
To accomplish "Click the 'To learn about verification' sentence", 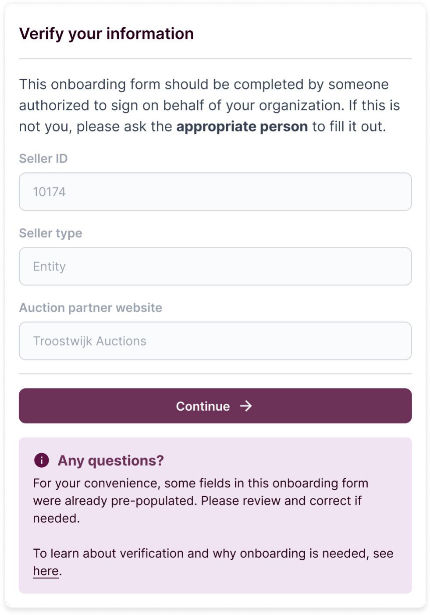I will pyautogui.click(x=213, y=554).
